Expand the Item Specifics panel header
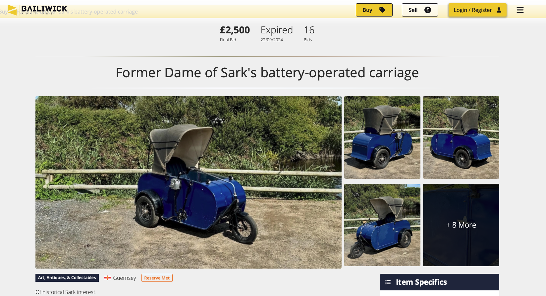This screenshot has height=296, width=546. 440,282
